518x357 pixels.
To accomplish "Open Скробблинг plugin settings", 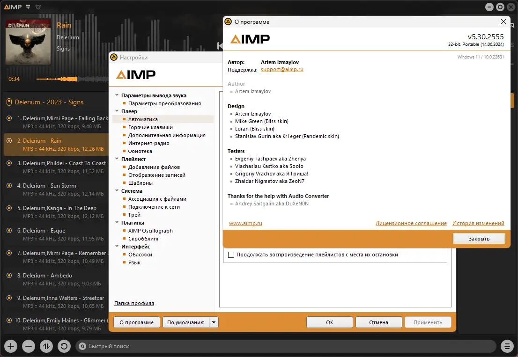I will 144,239.
